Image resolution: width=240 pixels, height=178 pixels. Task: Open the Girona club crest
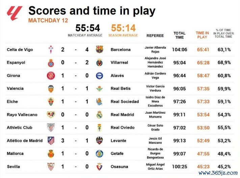[x=51, y=76]
